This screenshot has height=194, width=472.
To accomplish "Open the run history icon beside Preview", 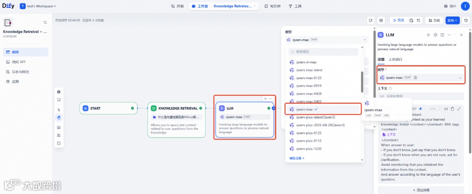I will (x=412, y=20).
